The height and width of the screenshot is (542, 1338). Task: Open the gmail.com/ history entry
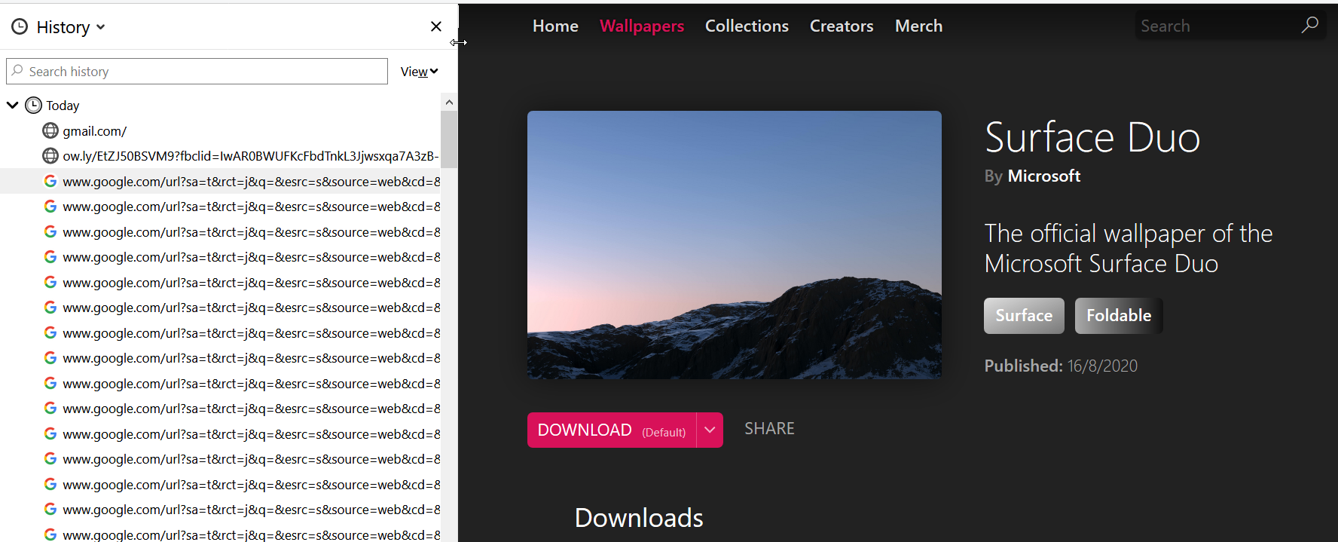point(94,131)
